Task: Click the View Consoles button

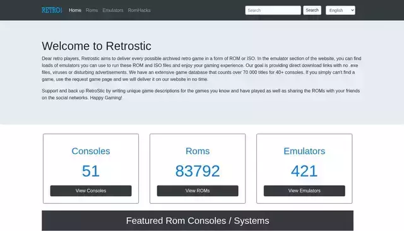Action: [x=91, y=191]
